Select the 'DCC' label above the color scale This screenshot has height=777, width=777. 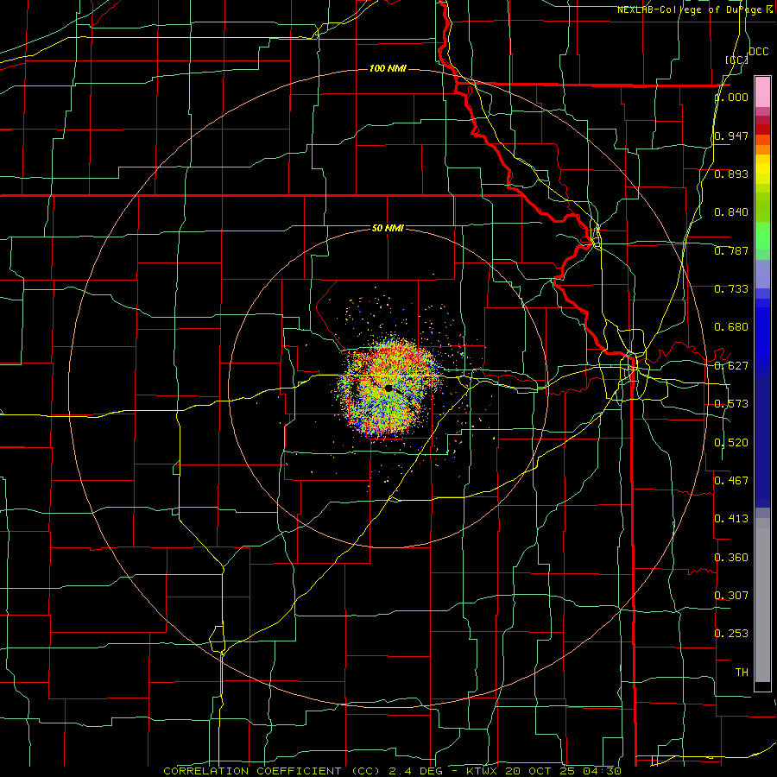758,52
